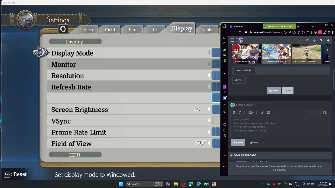Click the left arrow for Display Mode
Viewport: 335px width, 188px height.
209,53
